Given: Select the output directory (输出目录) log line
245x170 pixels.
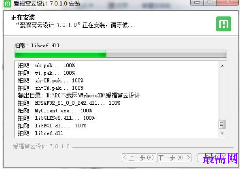Looking at the screenshot, I should click(x=79, y=96).
